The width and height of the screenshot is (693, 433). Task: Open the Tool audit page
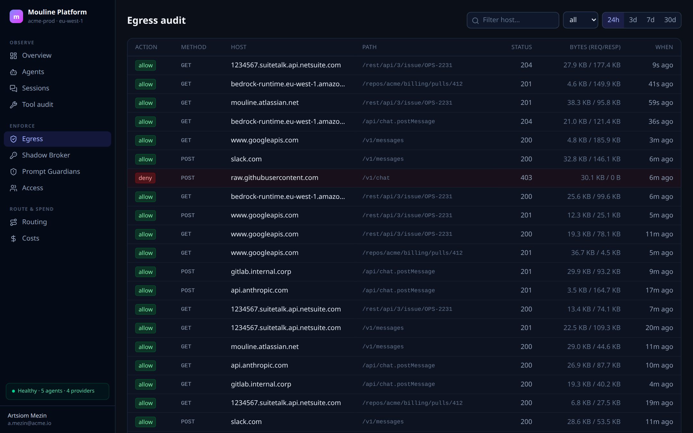pyautogui.click(x=57, y=105)
